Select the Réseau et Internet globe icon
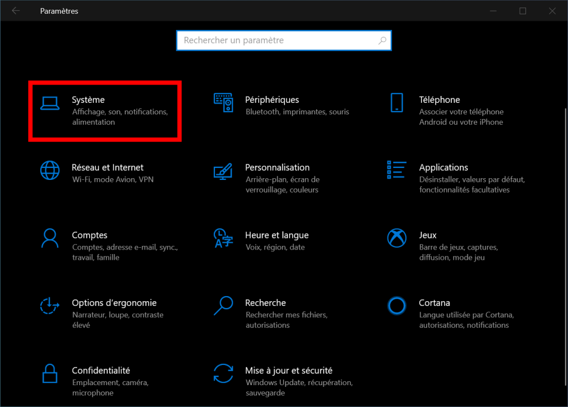Viewport: 568px width, 407px height. tap(50, 170)
